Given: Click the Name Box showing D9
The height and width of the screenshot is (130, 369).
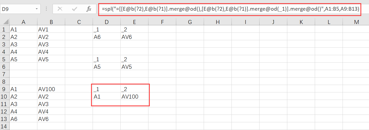Looking at the screenshot, I should [17, 9].
